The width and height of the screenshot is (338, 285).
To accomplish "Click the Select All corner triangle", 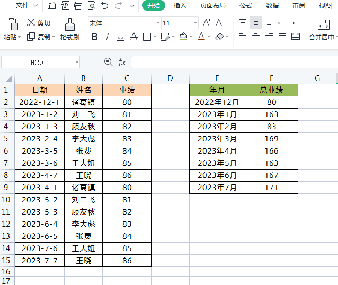I will click(9, 78).
